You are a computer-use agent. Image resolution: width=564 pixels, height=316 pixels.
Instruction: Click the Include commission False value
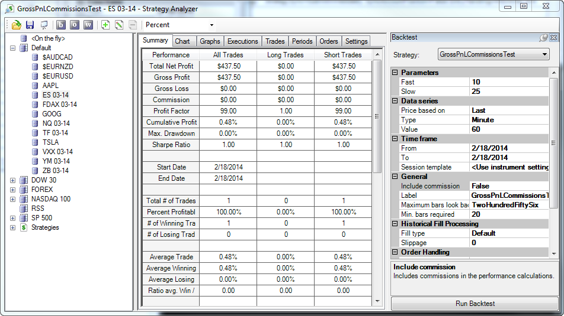click(509, 186)
